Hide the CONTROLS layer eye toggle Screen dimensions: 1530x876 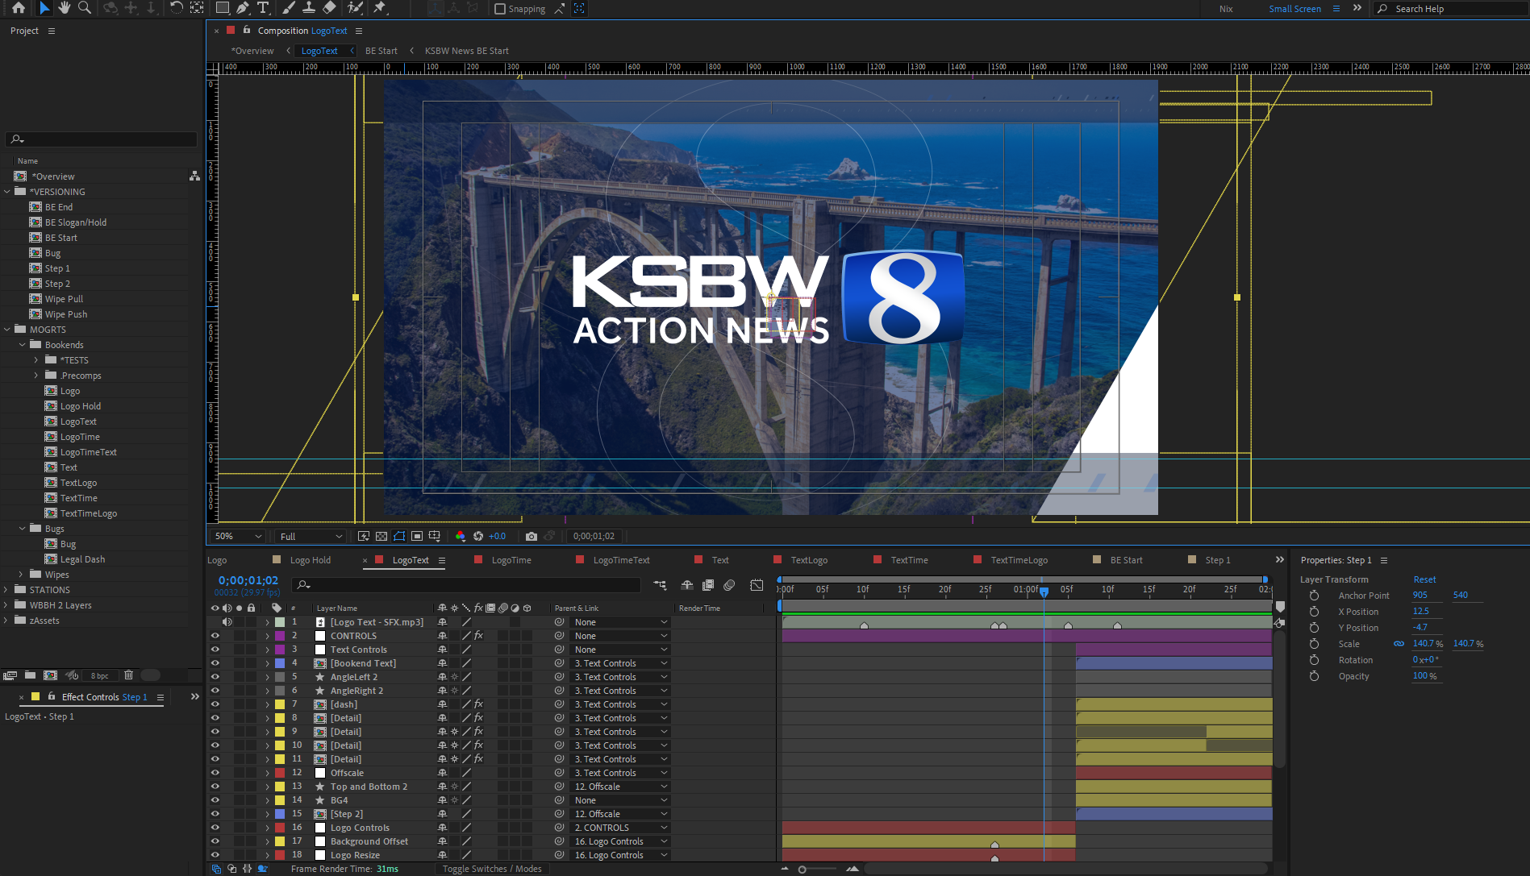click(x=215, y=636)
